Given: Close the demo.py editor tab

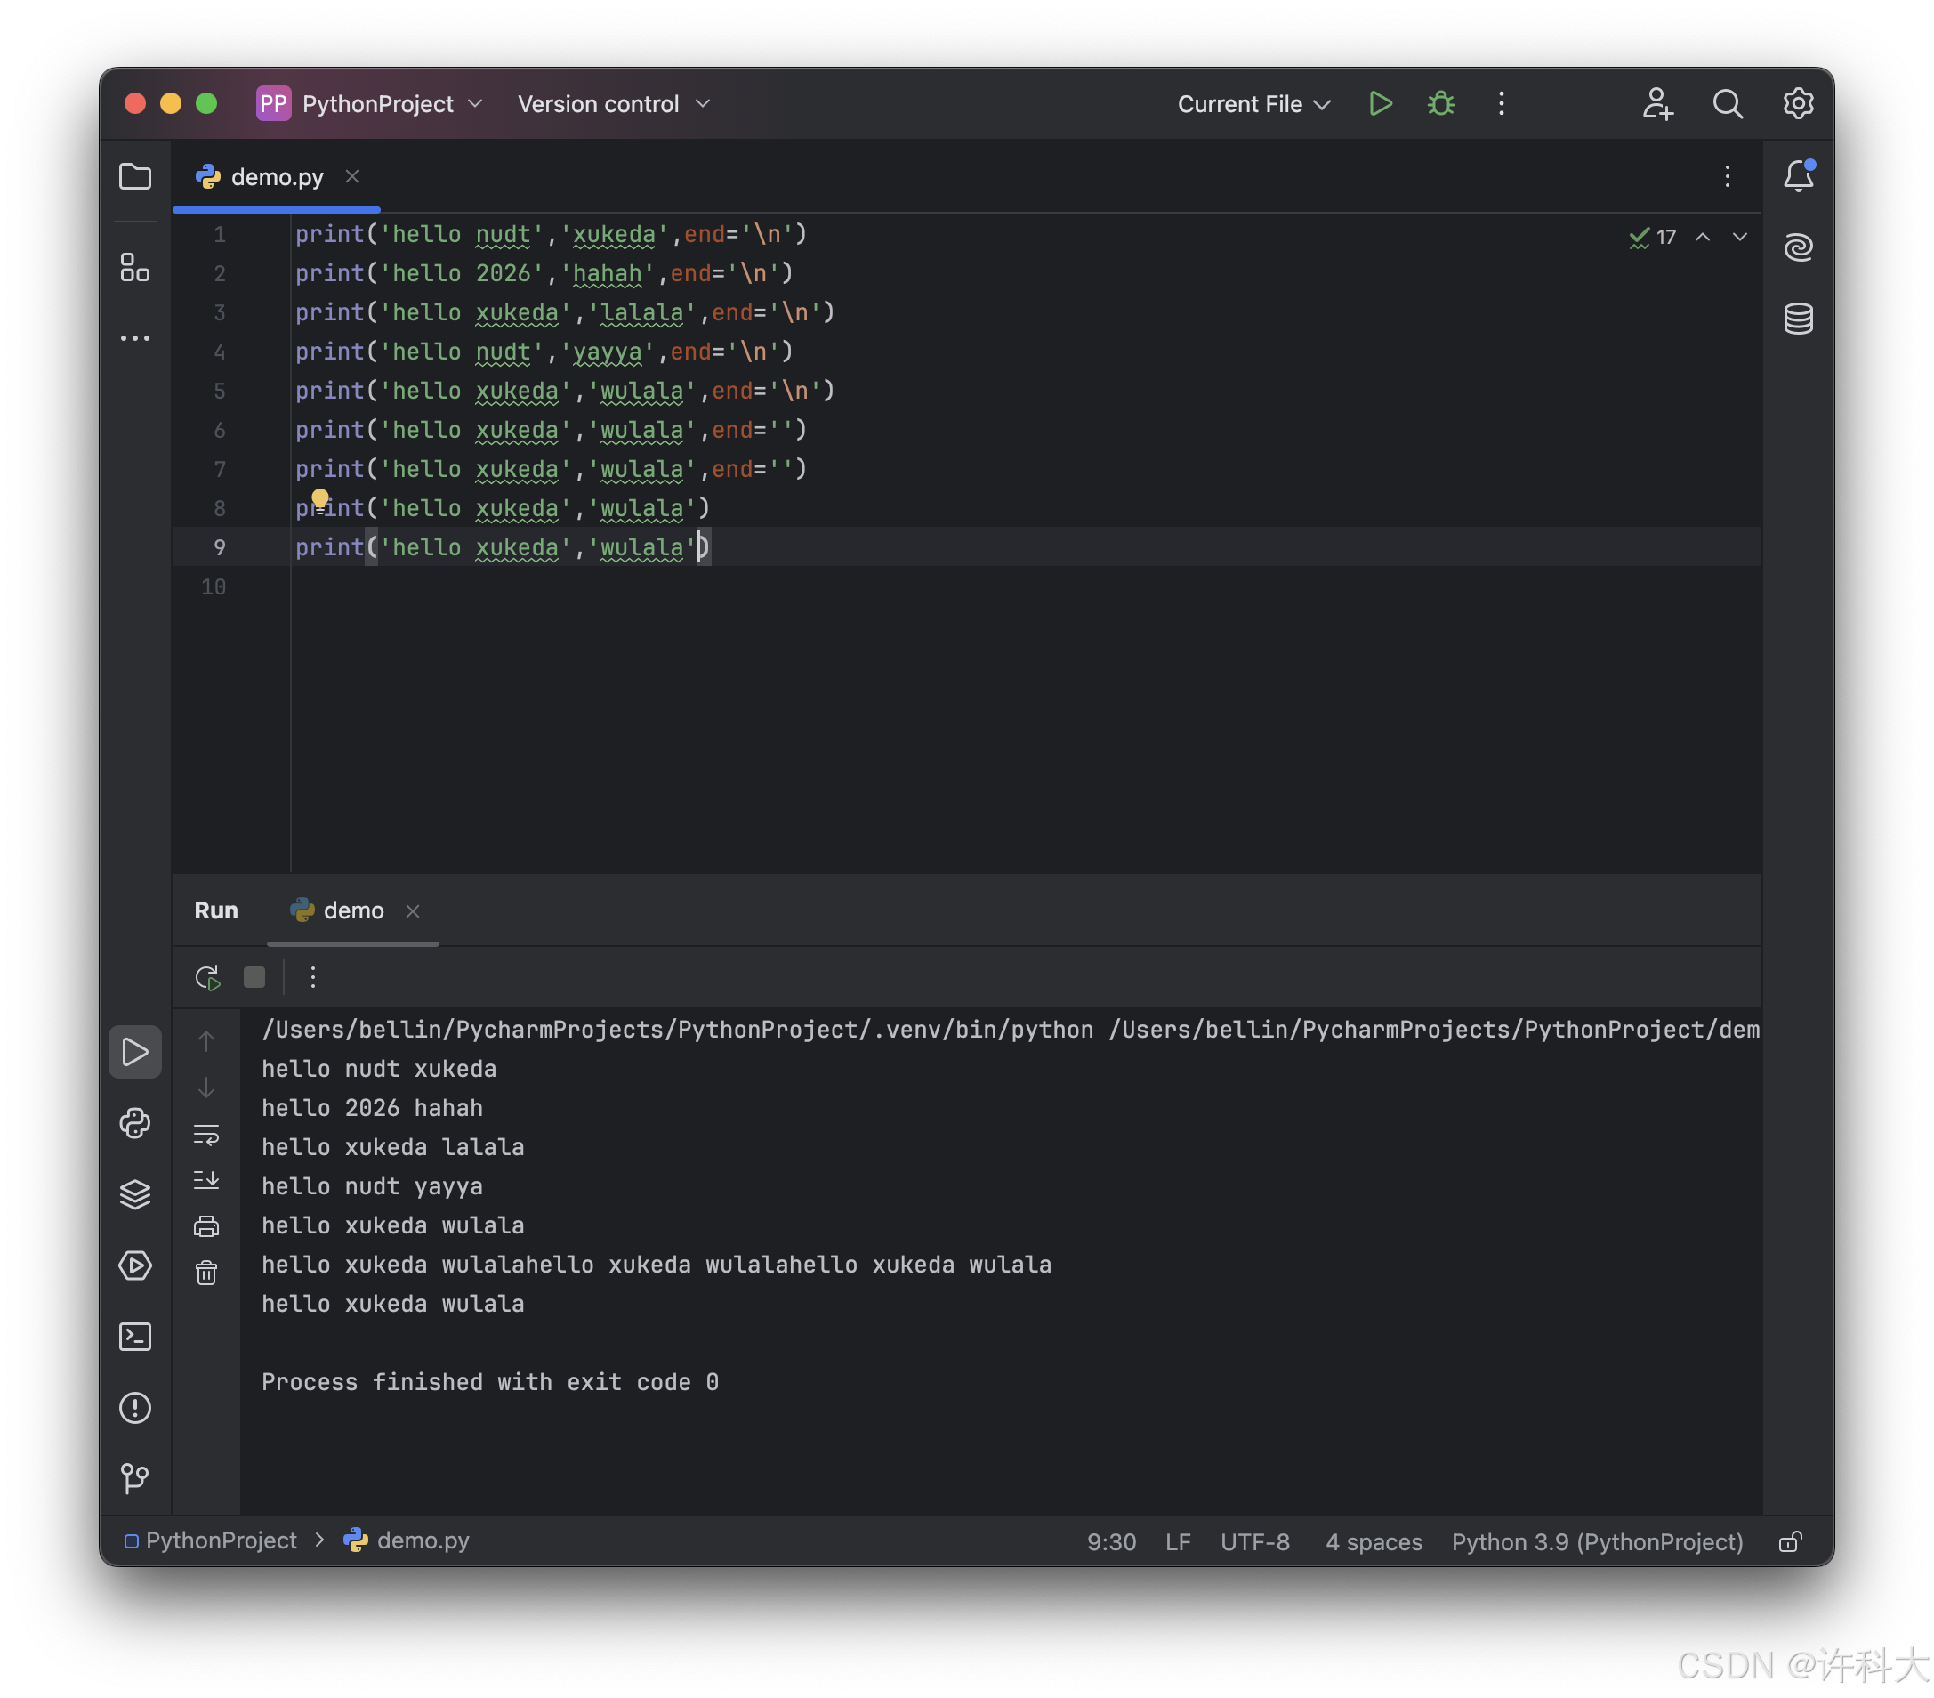Looking at the screenshot, I should coord(352,176).
